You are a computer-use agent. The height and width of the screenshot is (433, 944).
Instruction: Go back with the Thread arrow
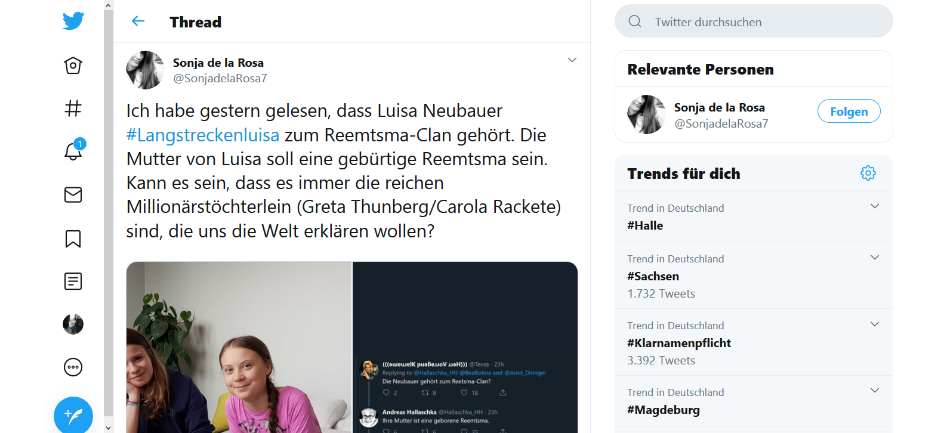[x=138, y=21]
